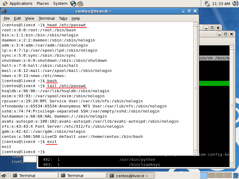Click the centos@livecd:~ taskbar button
The height and width of the screenshot is (179, 239).
[x=131, y=175]
